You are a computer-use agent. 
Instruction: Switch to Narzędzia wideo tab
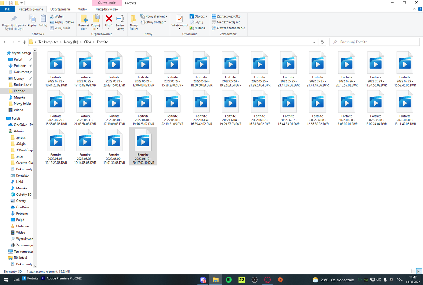[106, 9]
